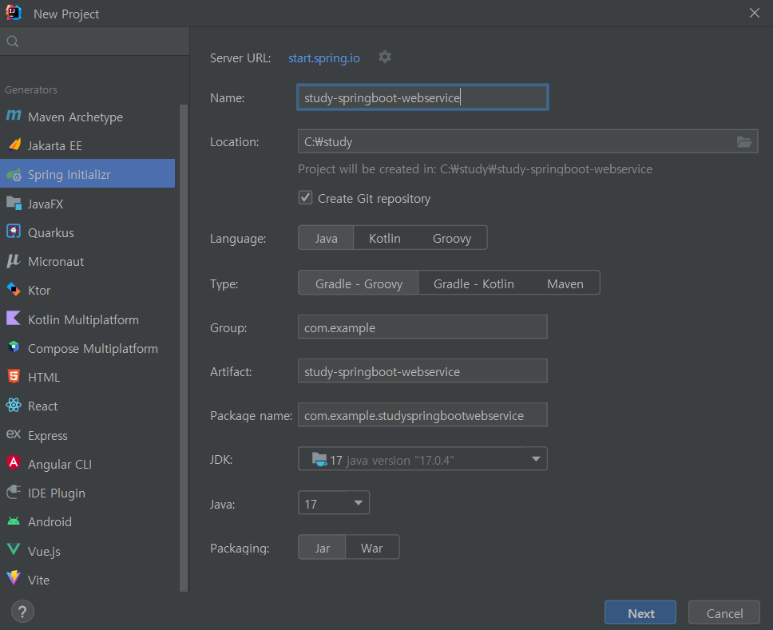Open the start.spring.io server link
773x630 pixels.
point(324,58)
